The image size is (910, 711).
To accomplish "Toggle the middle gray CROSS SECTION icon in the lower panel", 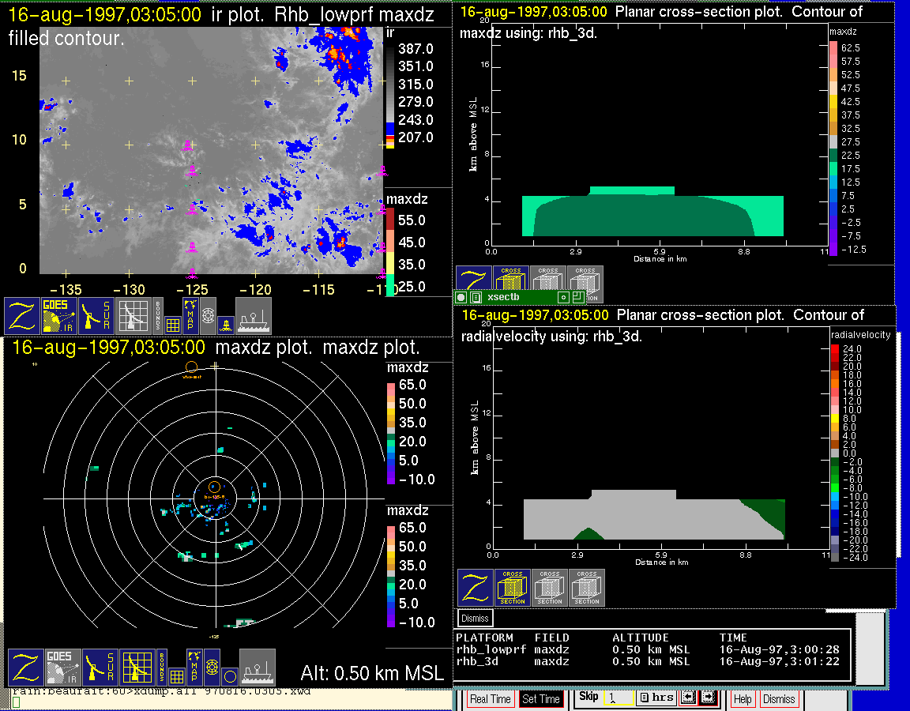I will pos(550,588).
